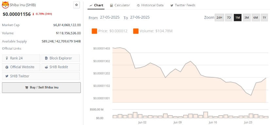The image size is (270, 125).
Task: Click the $0.00001202 y-axis label
Action: click(101, 73)
